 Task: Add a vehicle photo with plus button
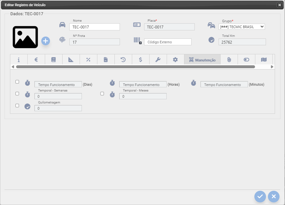[x=45, y=41]
